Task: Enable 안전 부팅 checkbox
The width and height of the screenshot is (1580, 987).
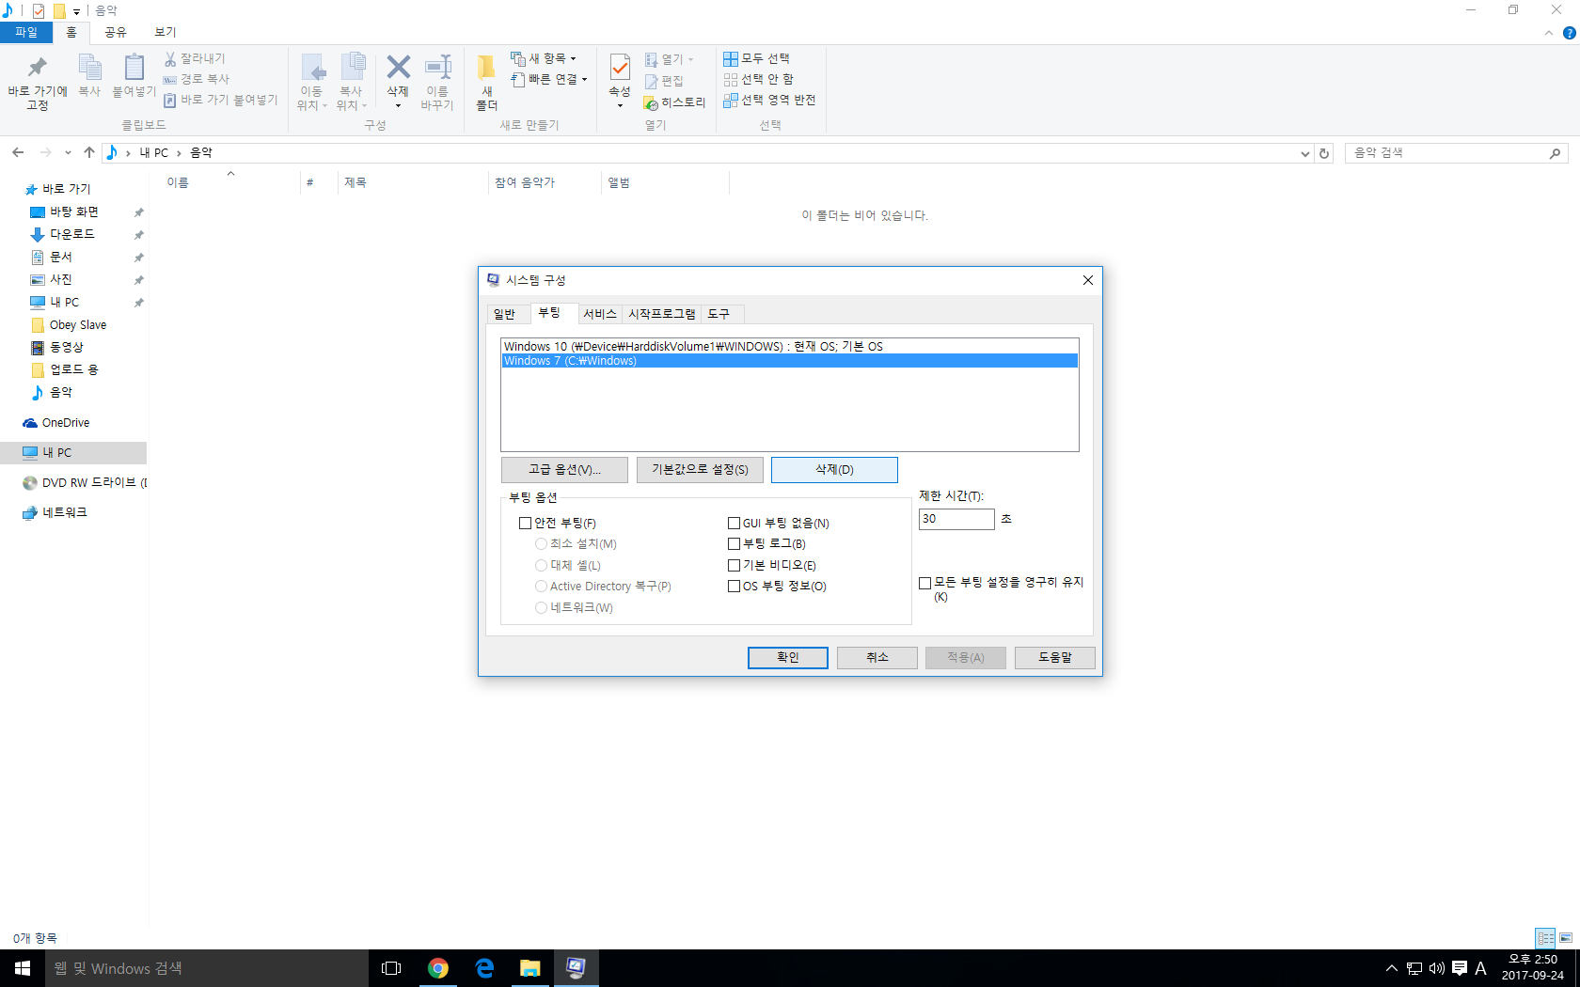Action: pos(526,523)
